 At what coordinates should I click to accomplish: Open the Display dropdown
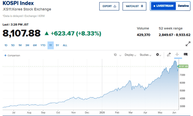click(x=130, y=55)
